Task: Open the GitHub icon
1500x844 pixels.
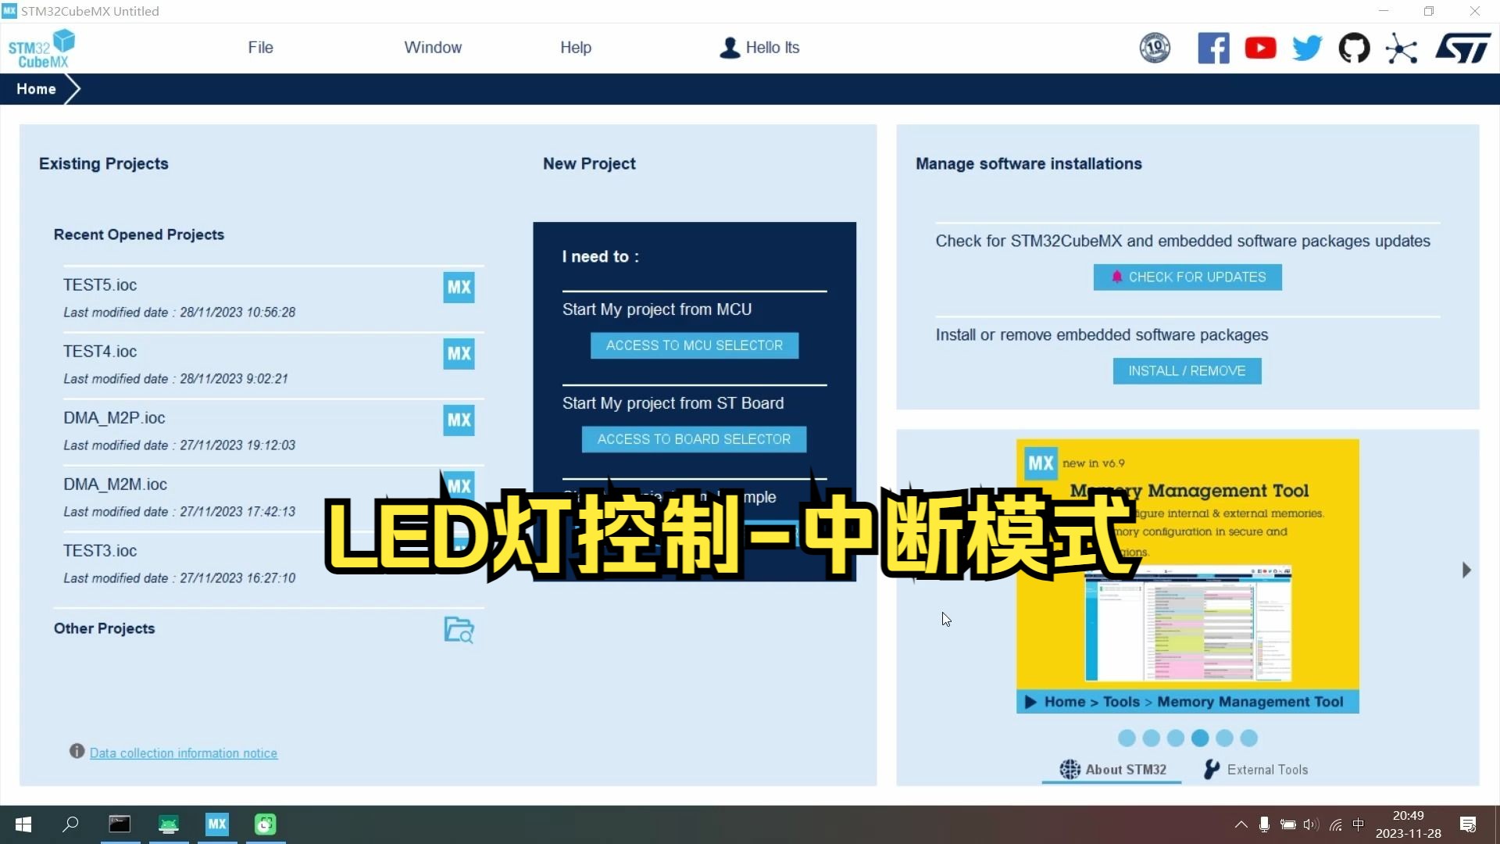Action: [1354, 48]
